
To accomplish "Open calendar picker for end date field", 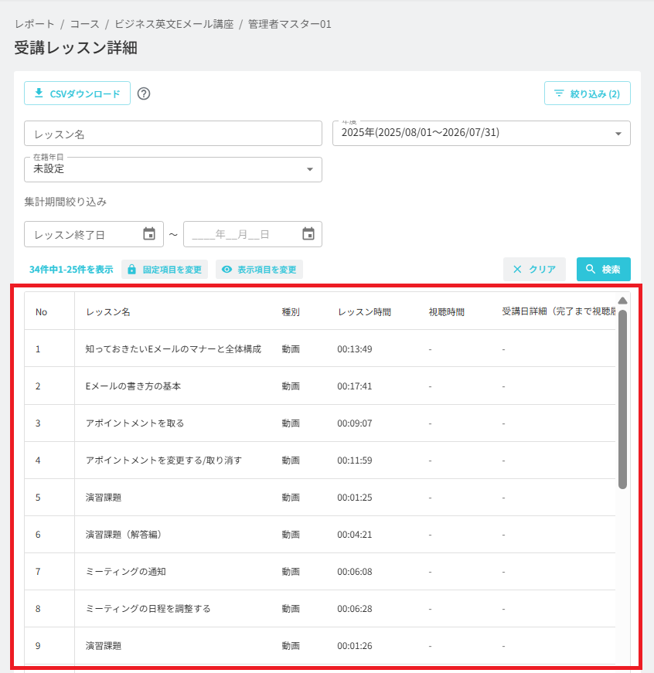I will pos(308,234).
